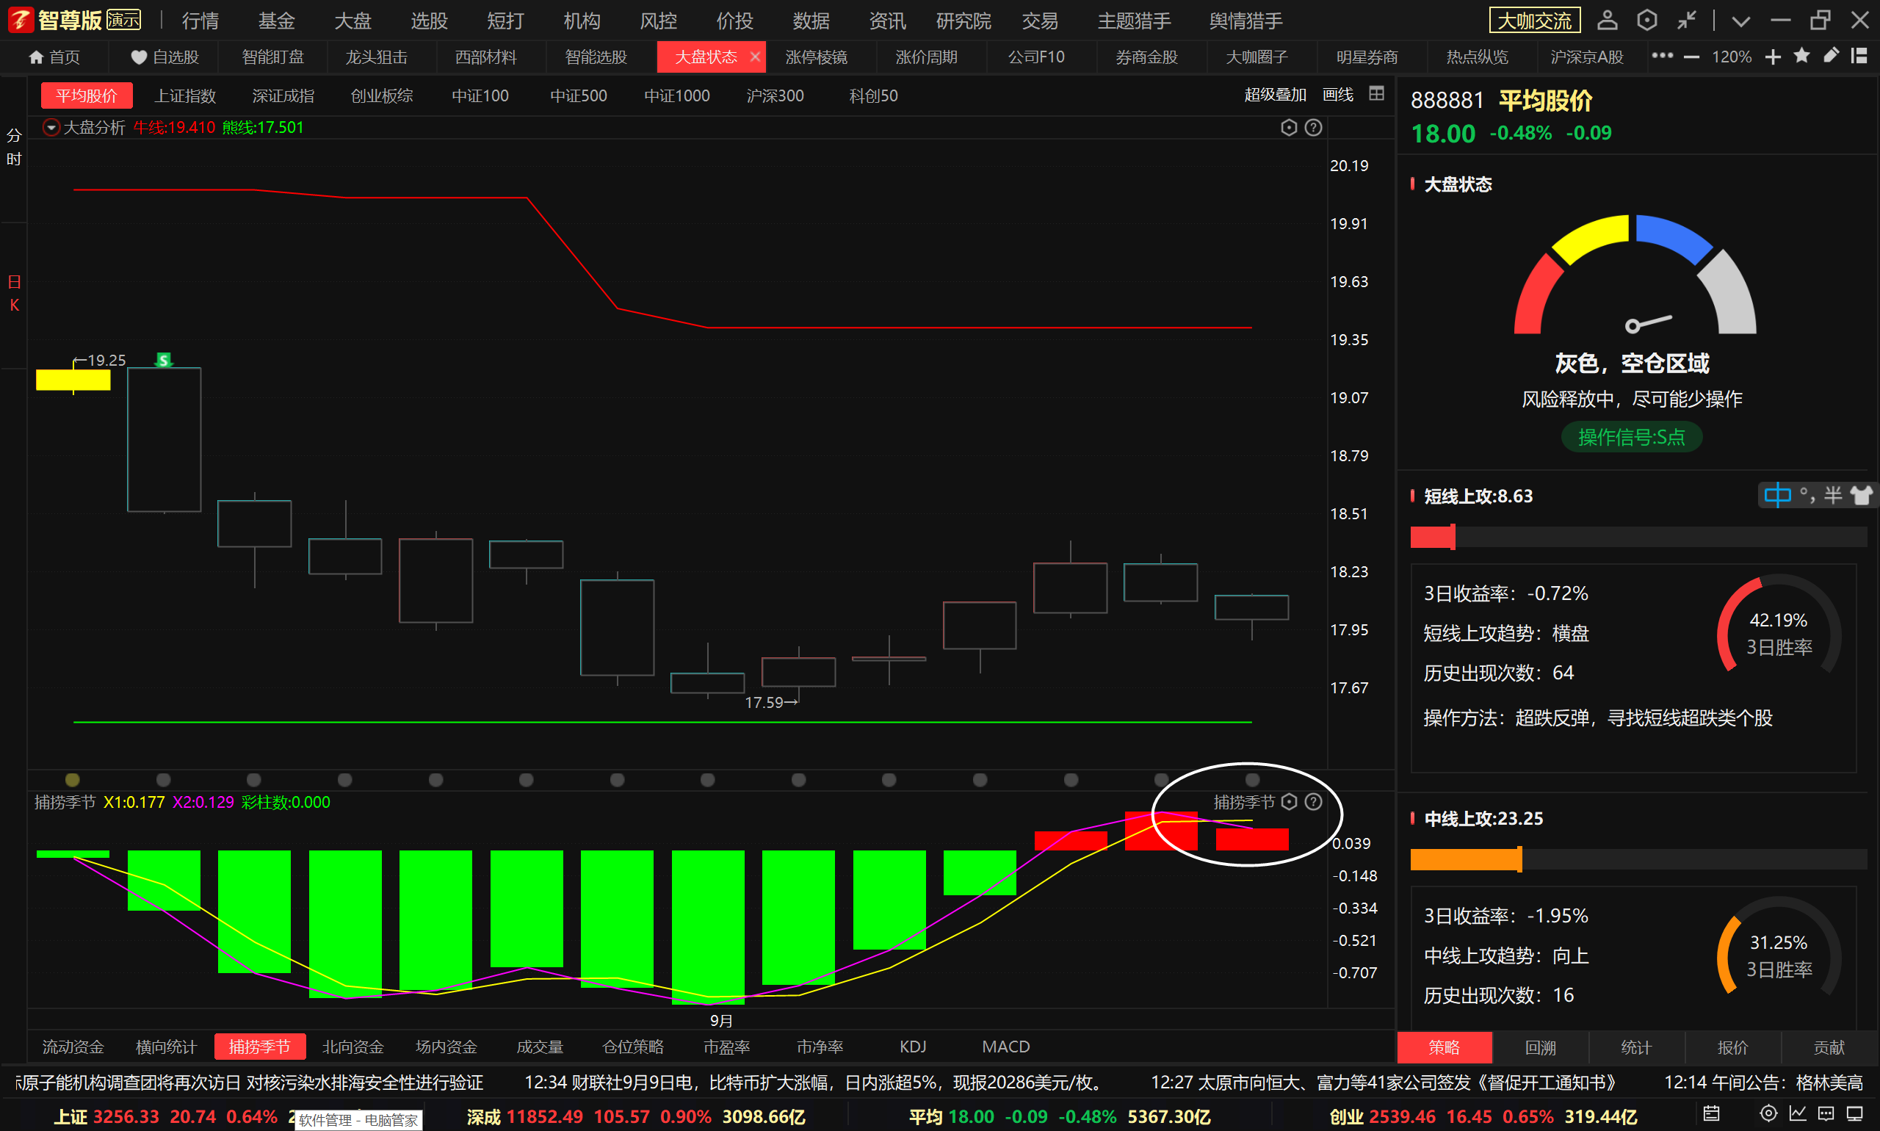This screenshot has width=1880, height=1131.
Task: Open 大盘分析 indicator settings hexagon icon
Action: pyautogui.click(x=1289, y=127)
